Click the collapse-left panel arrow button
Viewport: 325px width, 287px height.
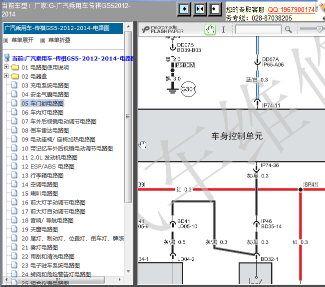(x=215, y=9)
